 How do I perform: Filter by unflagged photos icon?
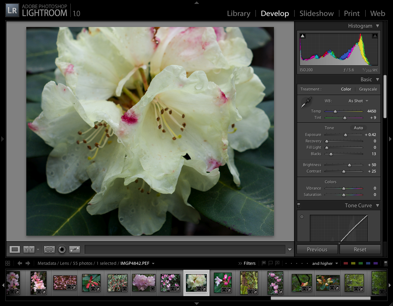click(x=270, y=263)
